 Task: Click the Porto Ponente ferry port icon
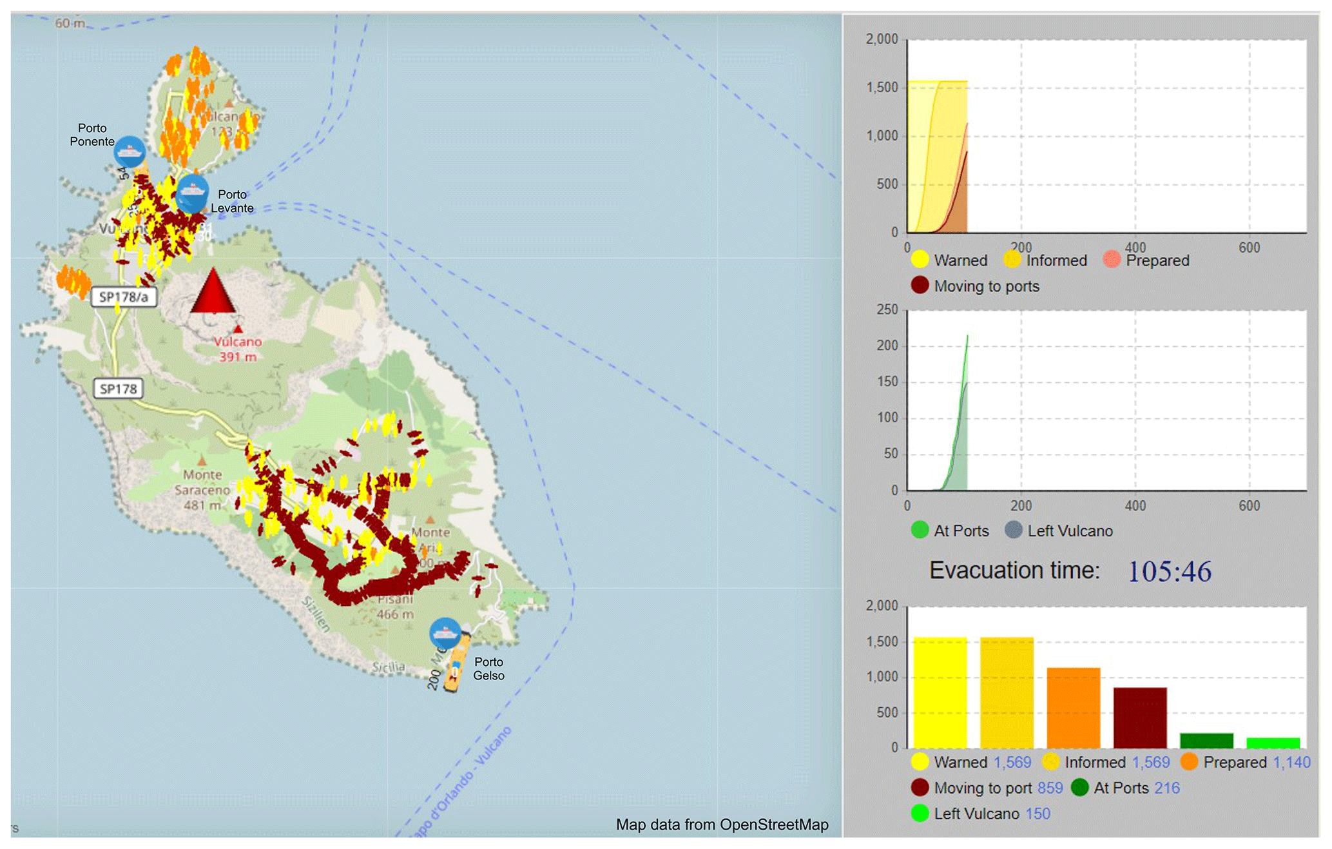point(130,151)
